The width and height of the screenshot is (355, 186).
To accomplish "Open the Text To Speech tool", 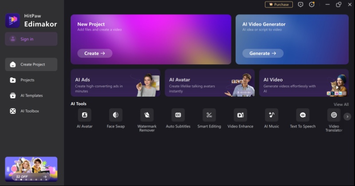I will (303, 115).
